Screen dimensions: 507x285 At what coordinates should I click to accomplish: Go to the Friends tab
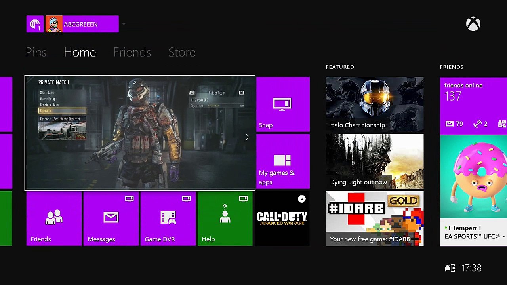pyautogui.click(x=132, y=52)
